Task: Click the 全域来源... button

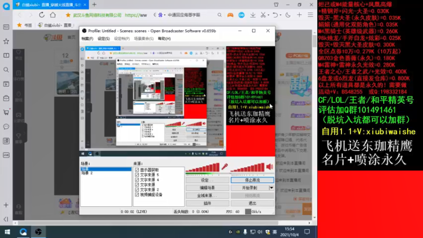Action: tap(207, 195)
